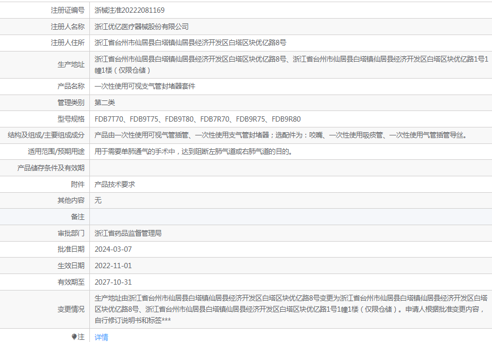Select model specs starting with FDB7T70
Viewport: 492px width, 342px height.
point(198,119)
